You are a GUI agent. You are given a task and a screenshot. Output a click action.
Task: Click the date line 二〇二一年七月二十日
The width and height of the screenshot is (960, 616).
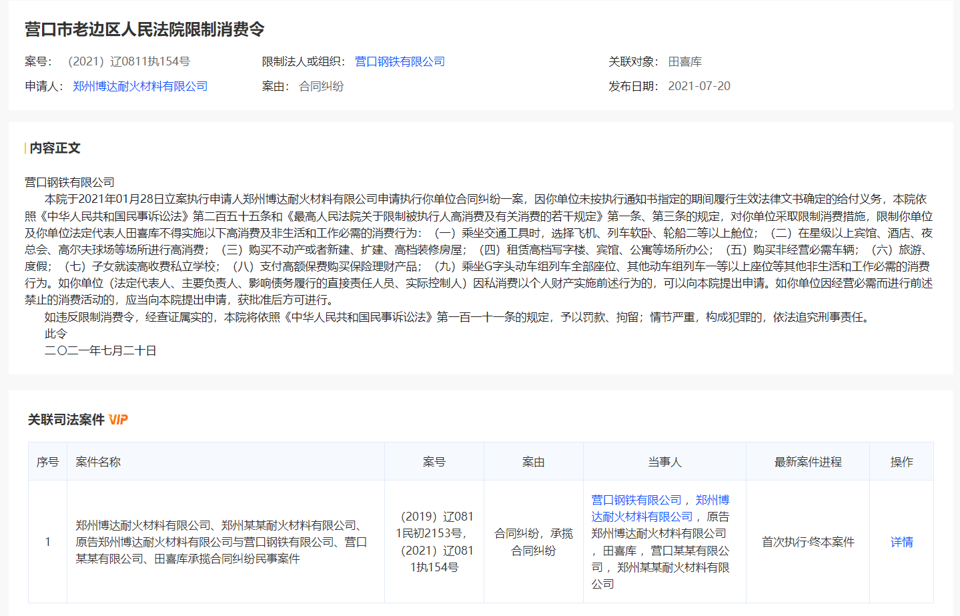pyautogui.click(x=101, y=350)
